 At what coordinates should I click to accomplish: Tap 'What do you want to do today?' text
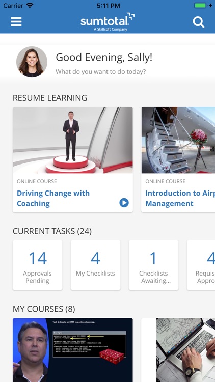point(101,72)
